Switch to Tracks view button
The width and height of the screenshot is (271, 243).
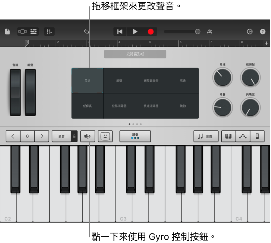[33, 32]
